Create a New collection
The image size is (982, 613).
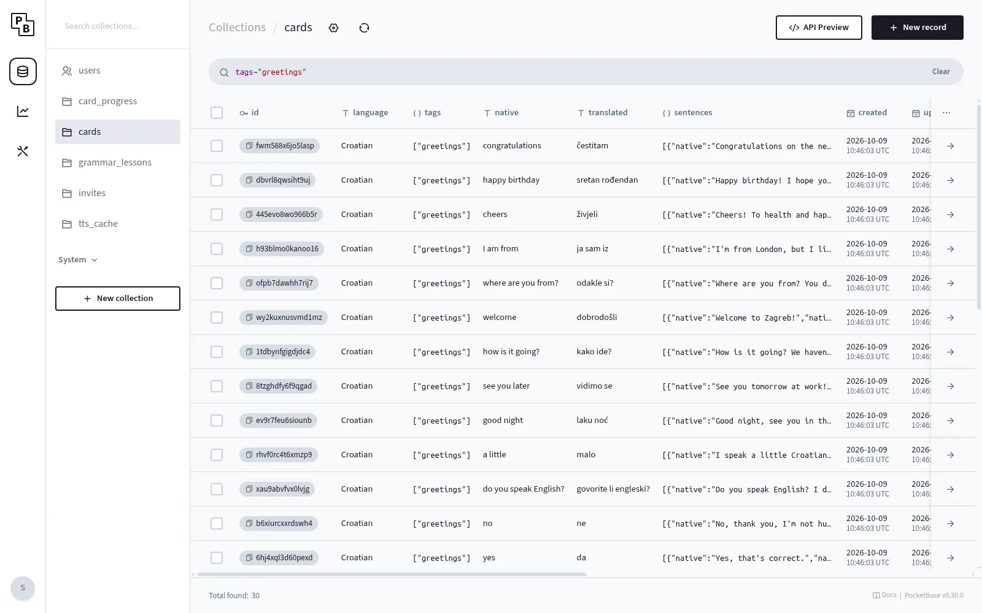[118, 299]
